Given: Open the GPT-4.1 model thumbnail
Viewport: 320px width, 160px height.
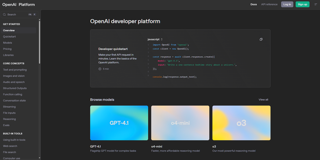Looking at the screenshot, I should pyautogui.click(x=119, y=123).
